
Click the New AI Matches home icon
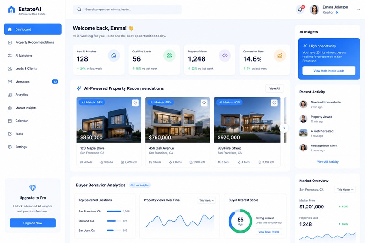click(x=114, y=56)
